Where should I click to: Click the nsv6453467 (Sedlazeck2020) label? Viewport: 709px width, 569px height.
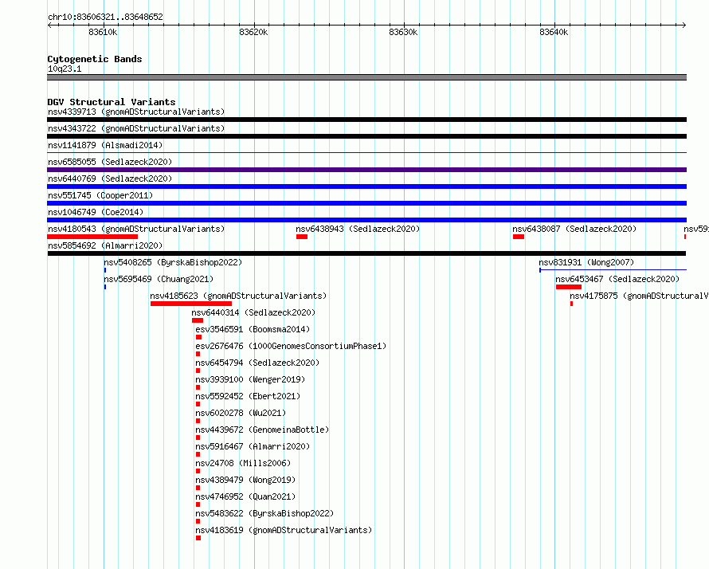pos(617,279)
